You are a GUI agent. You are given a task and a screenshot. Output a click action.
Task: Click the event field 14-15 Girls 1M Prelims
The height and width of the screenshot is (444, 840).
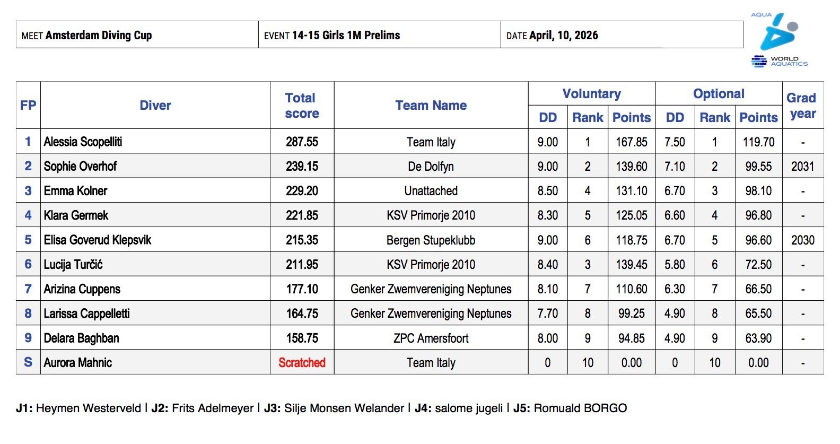click(x=346, y=36)
